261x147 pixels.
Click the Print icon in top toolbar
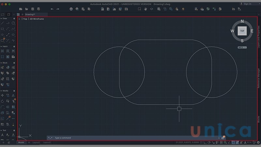tap(71, 9)
